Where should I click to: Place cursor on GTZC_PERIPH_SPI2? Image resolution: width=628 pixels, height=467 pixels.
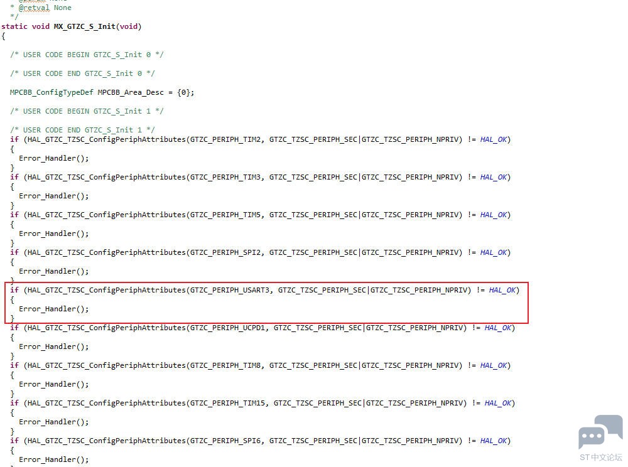(225, 252)
